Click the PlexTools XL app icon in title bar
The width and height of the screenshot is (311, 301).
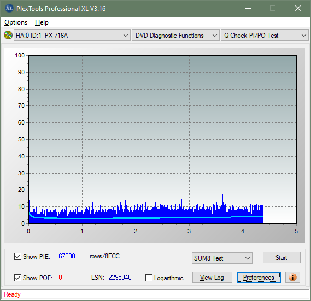coord(9,8)
